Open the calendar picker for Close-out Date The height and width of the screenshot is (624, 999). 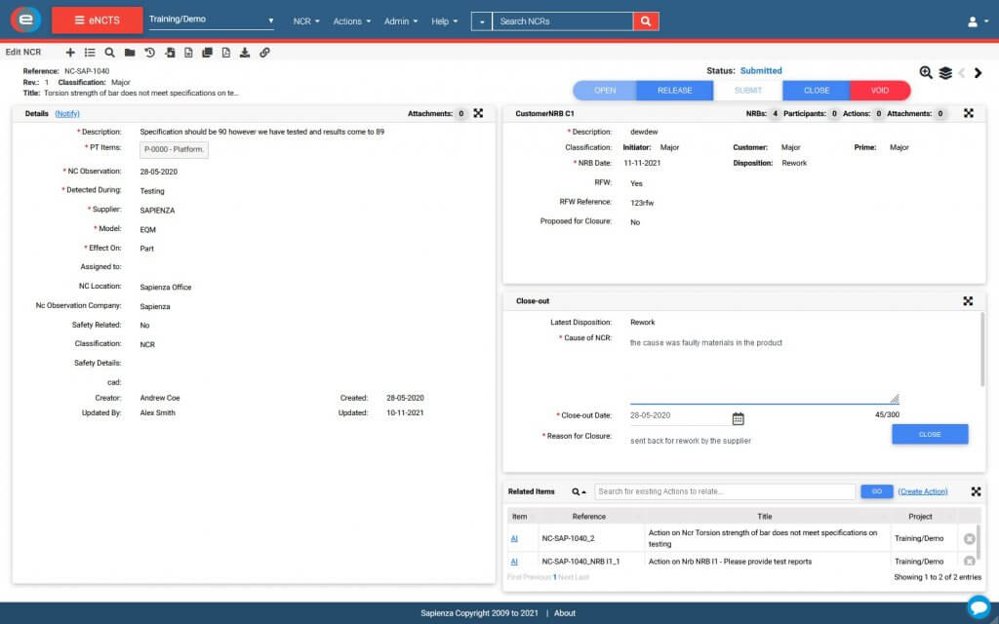[739, 418]
